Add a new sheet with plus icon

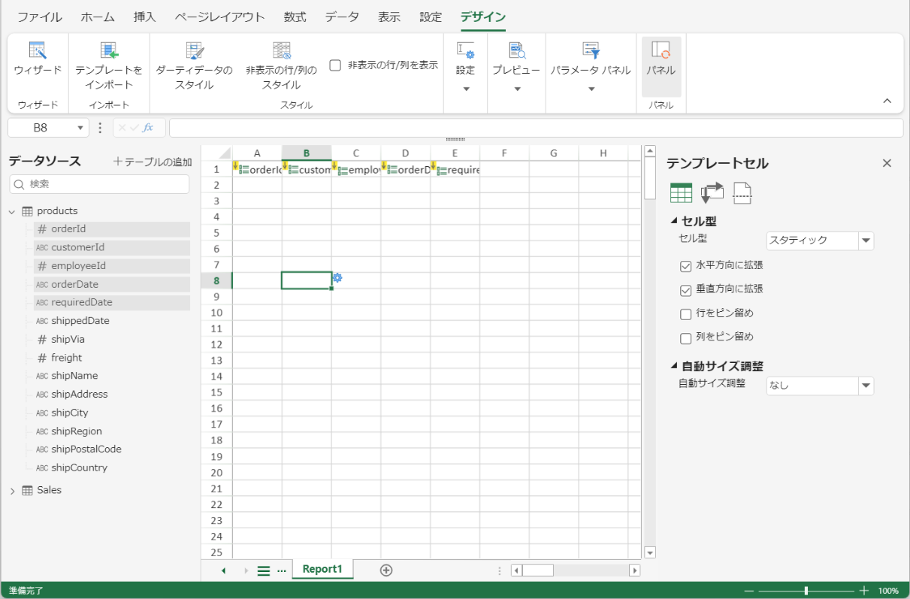[386, 570]
